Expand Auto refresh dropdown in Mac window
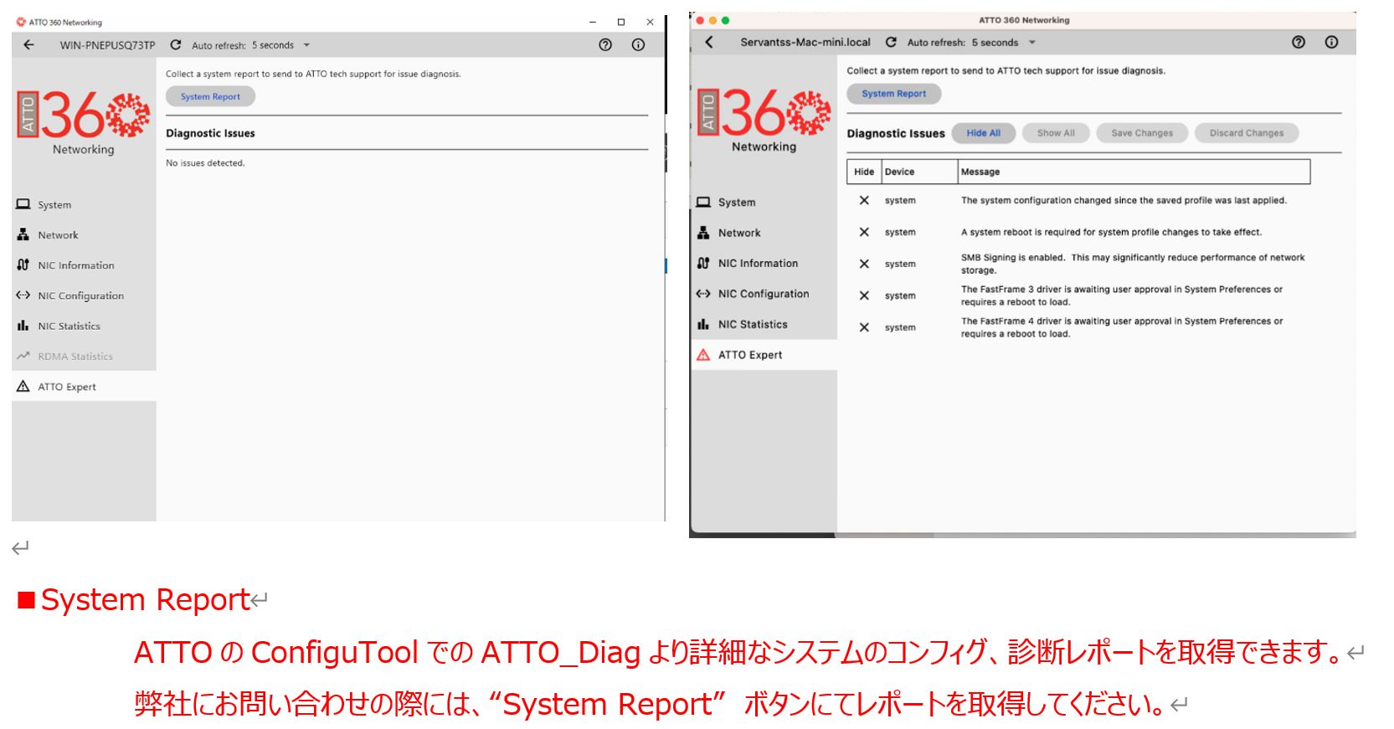 pos(1032,43)
